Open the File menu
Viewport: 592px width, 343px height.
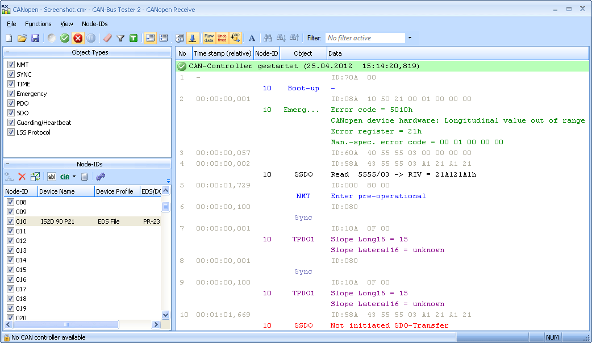[12, 24]
